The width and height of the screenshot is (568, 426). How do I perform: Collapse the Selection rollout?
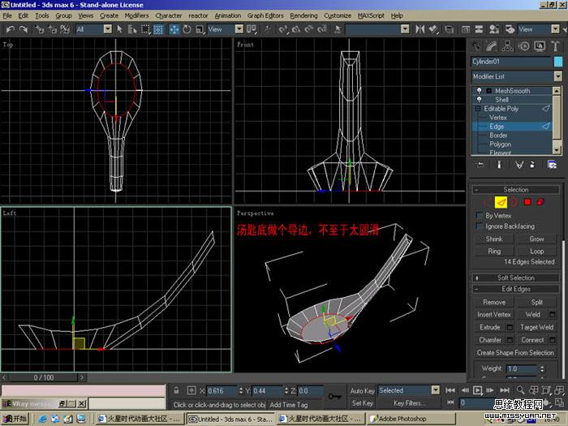click(x=516, y=189)
